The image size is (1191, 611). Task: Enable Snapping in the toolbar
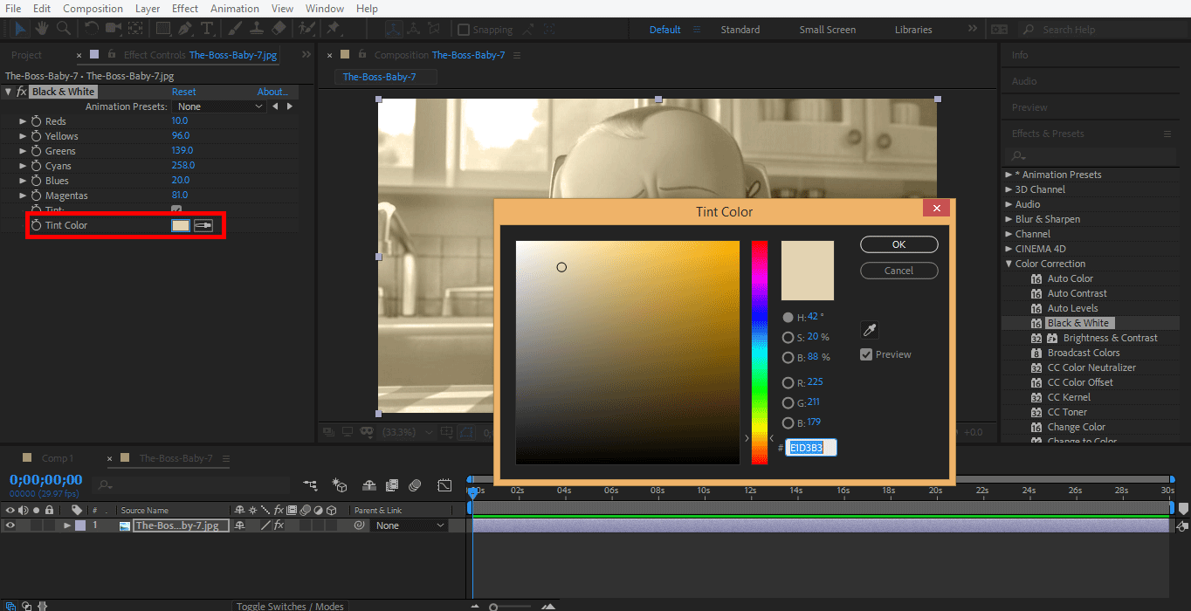(x=462, y=29)
